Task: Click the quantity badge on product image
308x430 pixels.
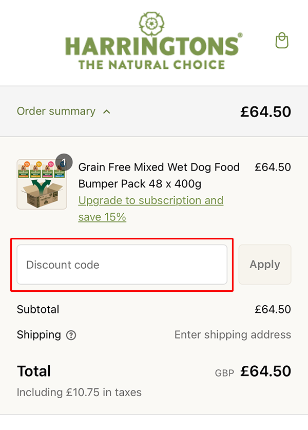Action: pyautogui.click(x=64, y=161)
